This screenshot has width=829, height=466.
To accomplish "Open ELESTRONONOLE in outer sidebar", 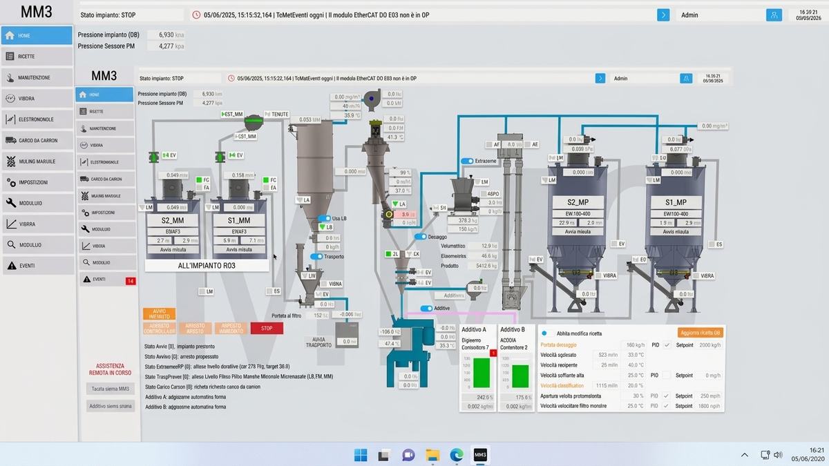I will pos(37,119).
